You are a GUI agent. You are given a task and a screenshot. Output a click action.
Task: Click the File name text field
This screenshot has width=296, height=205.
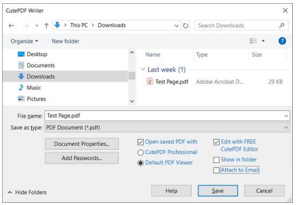click(164, 116)
